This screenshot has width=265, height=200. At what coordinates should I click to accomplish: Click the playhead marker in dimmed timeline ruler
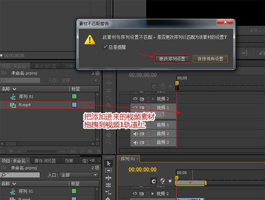click(177, 83)
